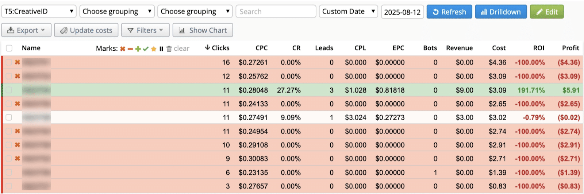Open the T5:CreativeID grouping dropdown
584x194 pixels.
pos(39,12)
